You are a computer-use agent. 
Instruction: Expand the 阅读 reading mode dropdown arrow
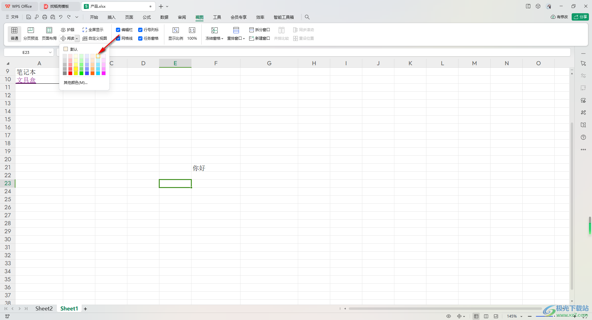point(77,39)
